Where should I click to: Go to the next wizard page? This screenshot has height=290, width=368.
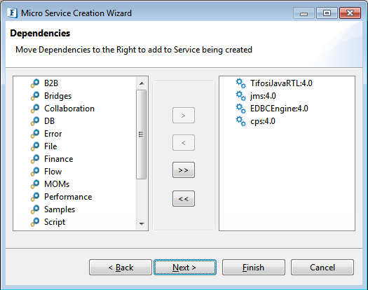(185, 268)
